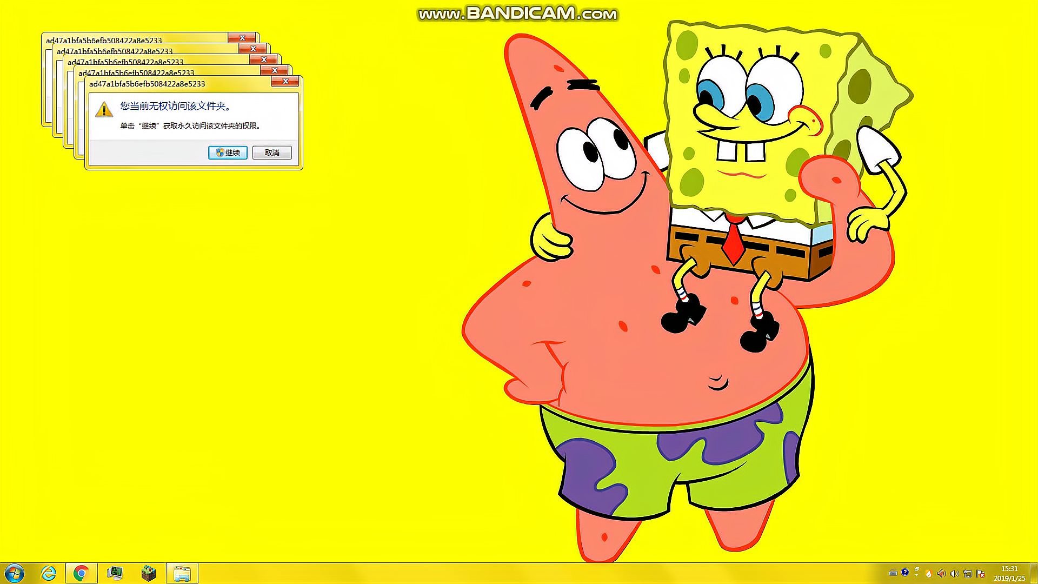Open Action Center flag with red X
Viewport: 1038px width, 584px height.
pyautogui.click(x=981, y=574)
